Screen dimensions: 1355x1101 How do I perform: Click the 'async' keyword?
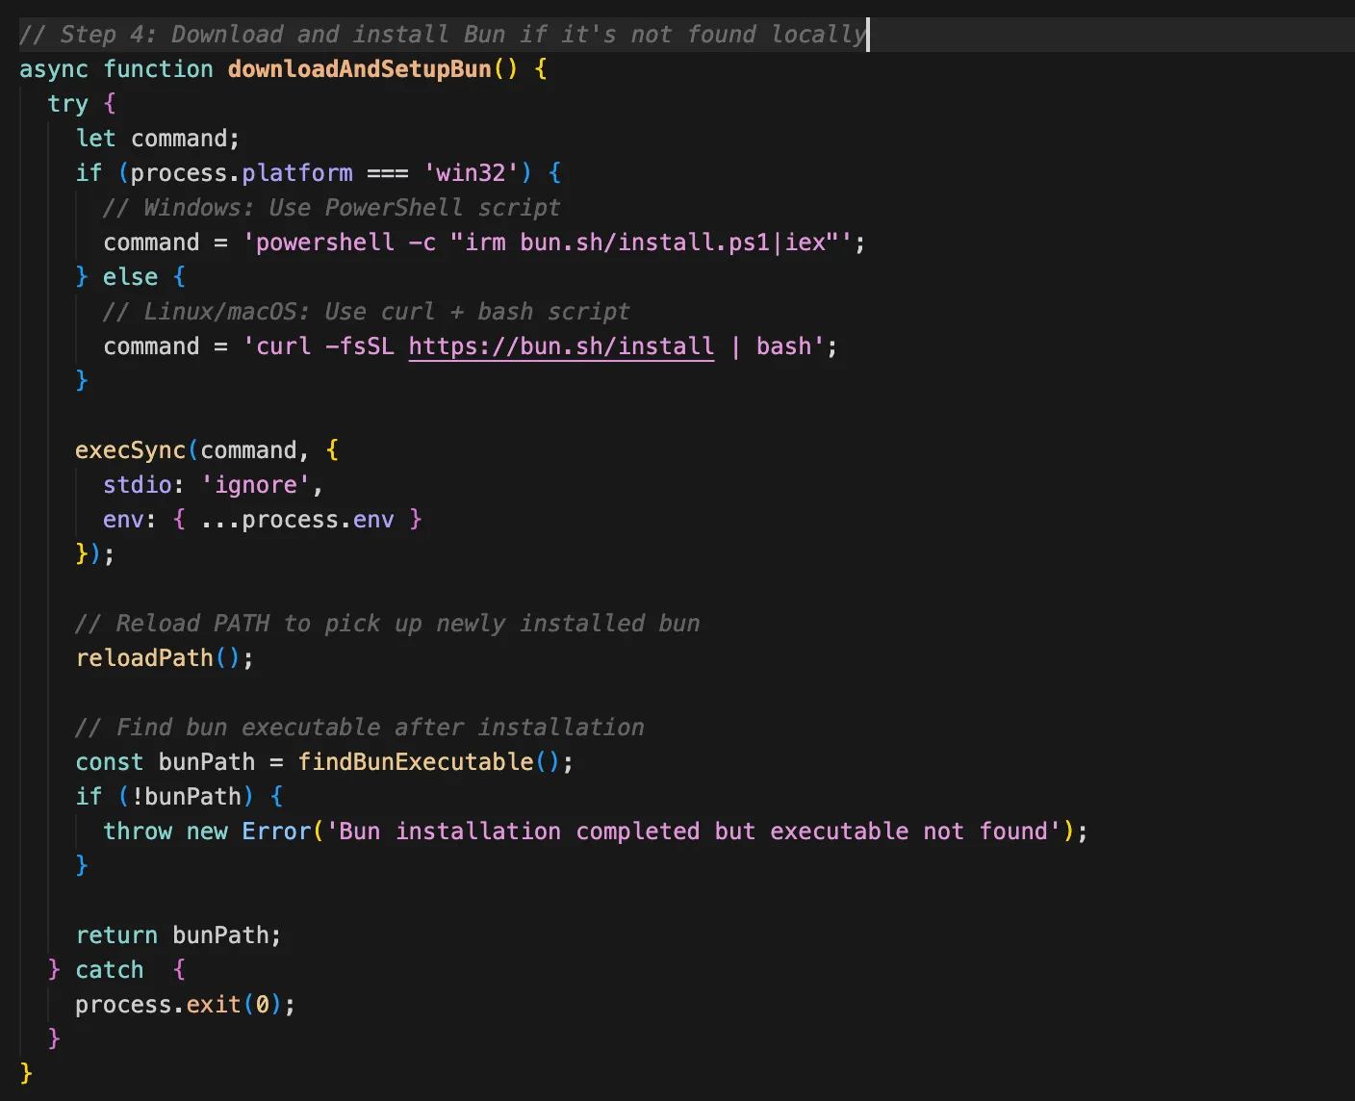pos(54,69)
